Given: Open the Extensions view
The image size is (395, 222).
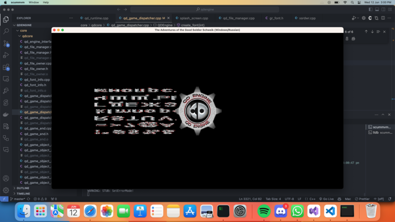Looking at the screenshot, I should (6, 67).
